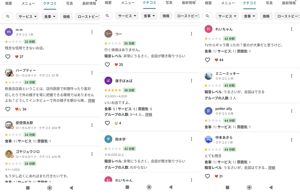The width and height of the screenshot is (300, 194).
Task: Toggle the heart on つー's review
Action: tap(107, 64)
